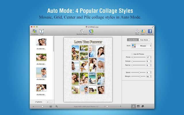The height and width of the screenshot is (115, 184).
Task: Enable the Use All Photos checkbox
Action: point(132,54)
